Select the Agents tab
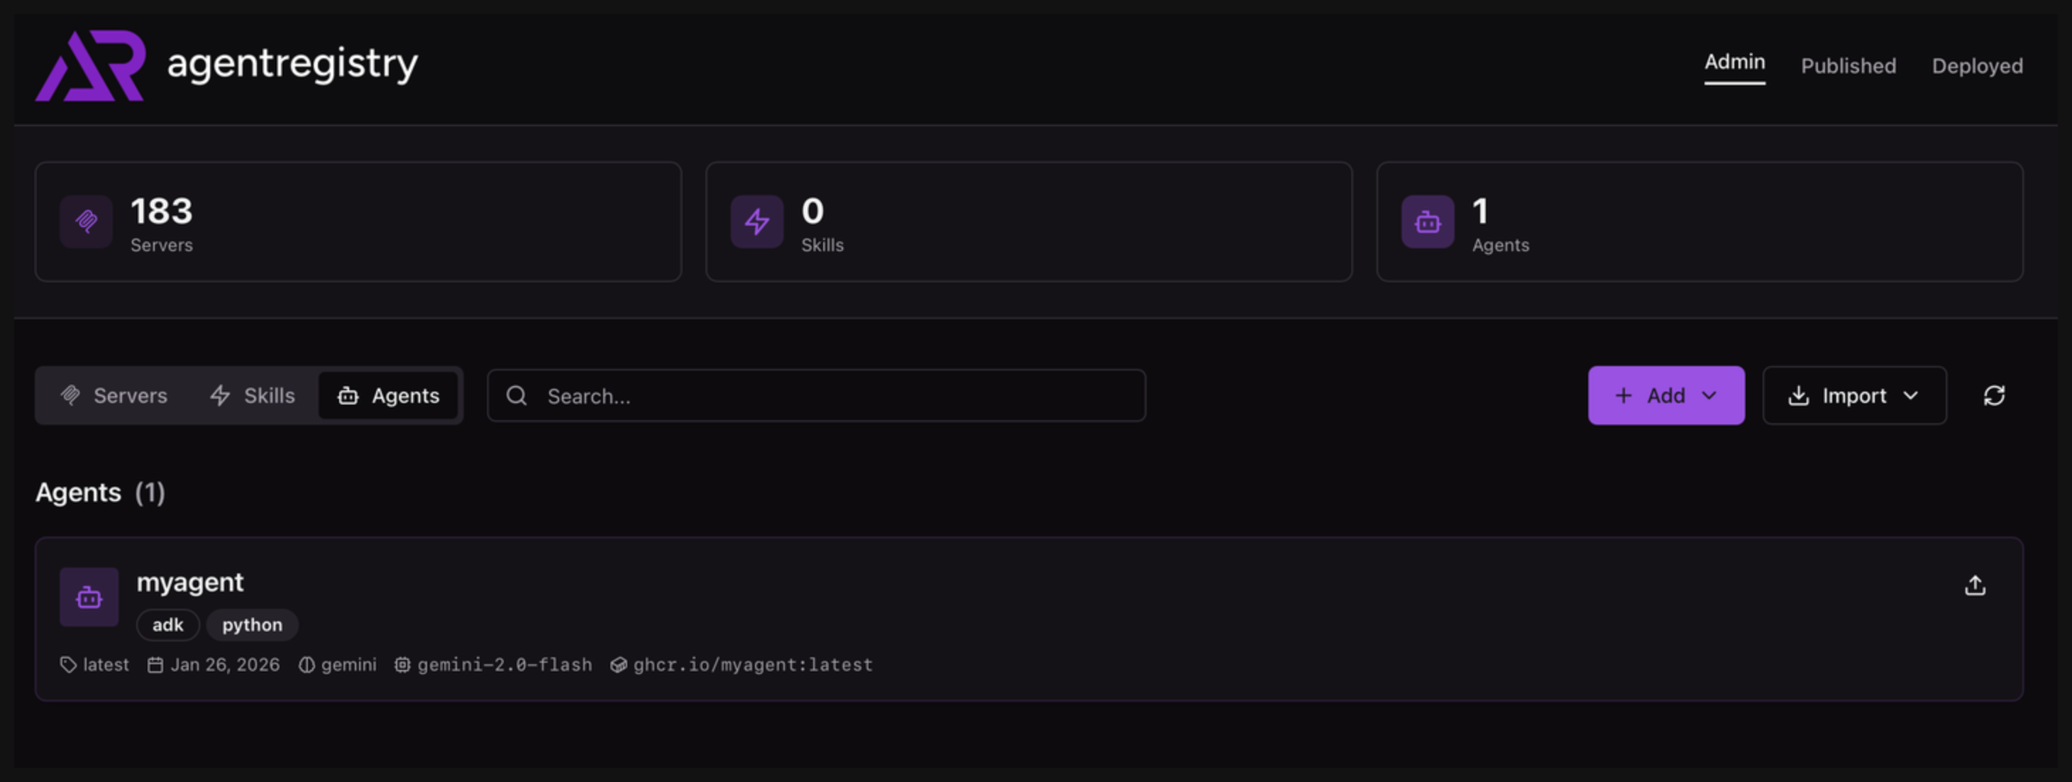2072x782 pixels. point(390,396)
